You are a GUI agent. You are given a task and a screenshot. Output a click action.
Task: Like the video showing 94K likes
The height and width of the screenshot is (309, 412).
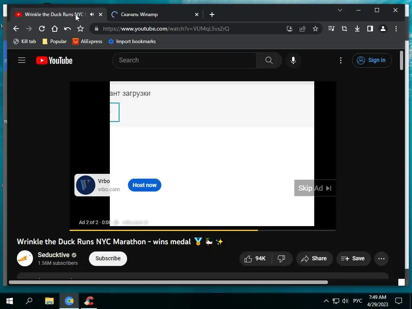point(255,259)
